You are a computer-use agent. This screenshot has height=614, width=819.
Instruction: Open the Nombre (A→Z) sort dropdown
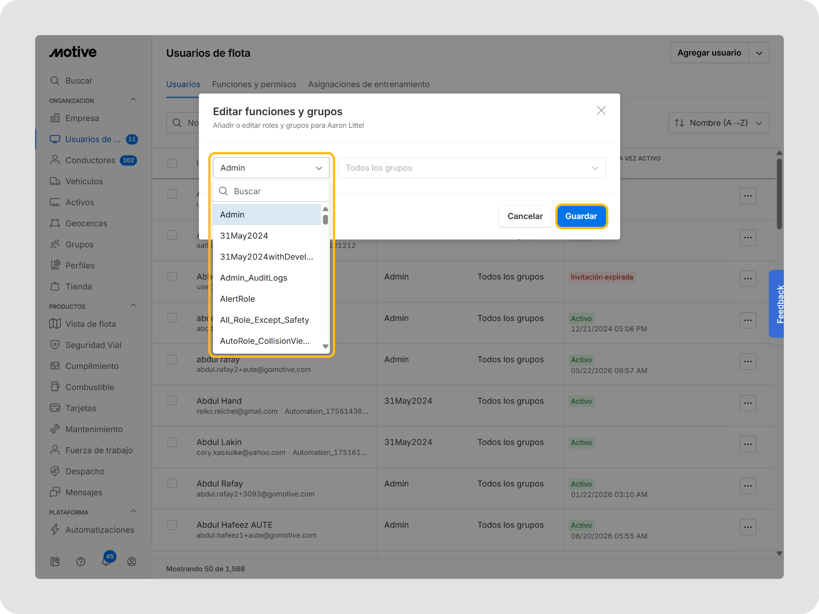(x=719, y=123)
